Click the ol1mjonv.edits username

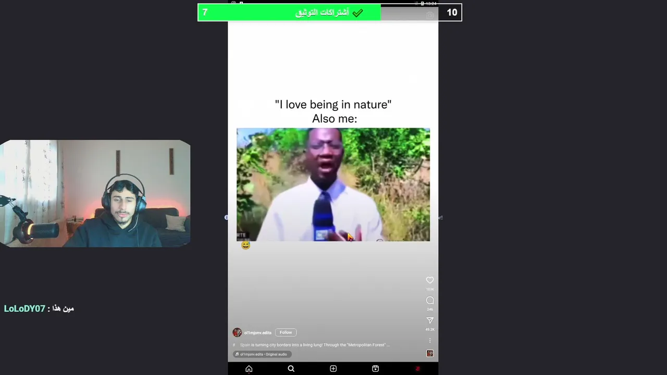[258, 333]
